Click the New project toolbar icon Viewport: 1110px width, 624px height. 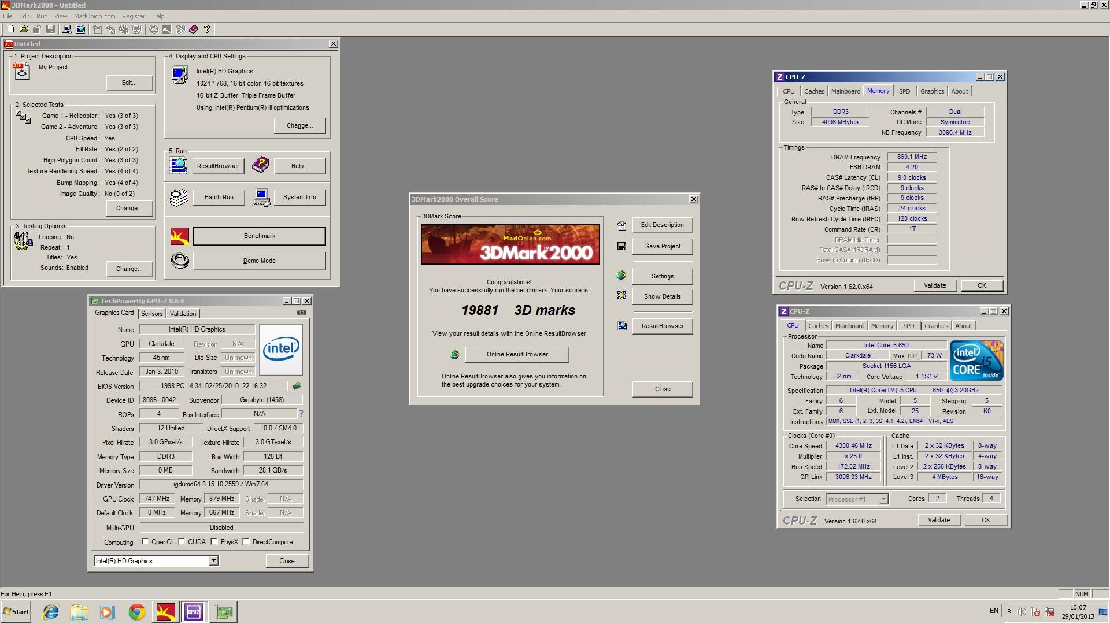pyautogui.click(x=10, y=29)
